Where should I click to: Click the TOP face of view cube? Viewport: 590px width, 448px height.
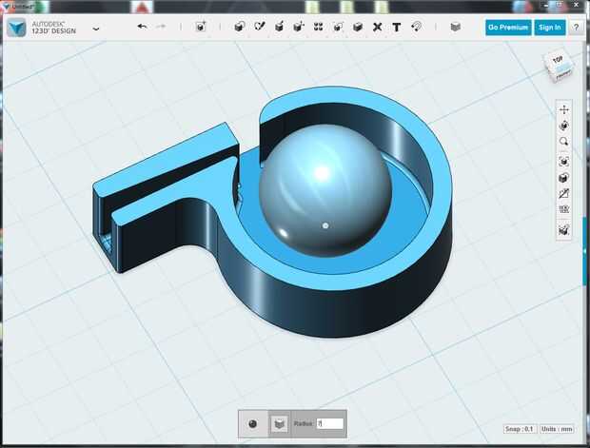coord(558,59)
